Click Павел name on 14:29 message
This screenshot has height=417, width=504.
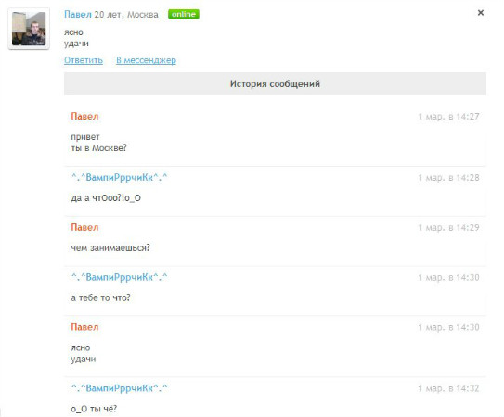click(x=84, y=227)
